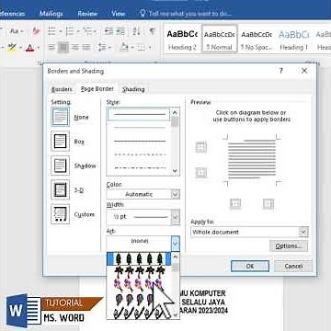
Task: Open the ribbon Shading dropdown arrow
Action: [x=132, y=48]
